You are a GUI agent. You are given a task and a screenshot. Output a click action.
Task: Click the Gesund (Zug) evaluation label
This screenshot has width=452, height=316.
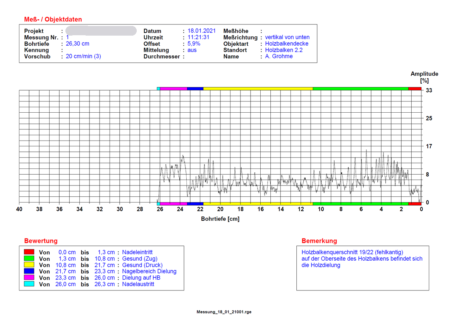(139, 259)
